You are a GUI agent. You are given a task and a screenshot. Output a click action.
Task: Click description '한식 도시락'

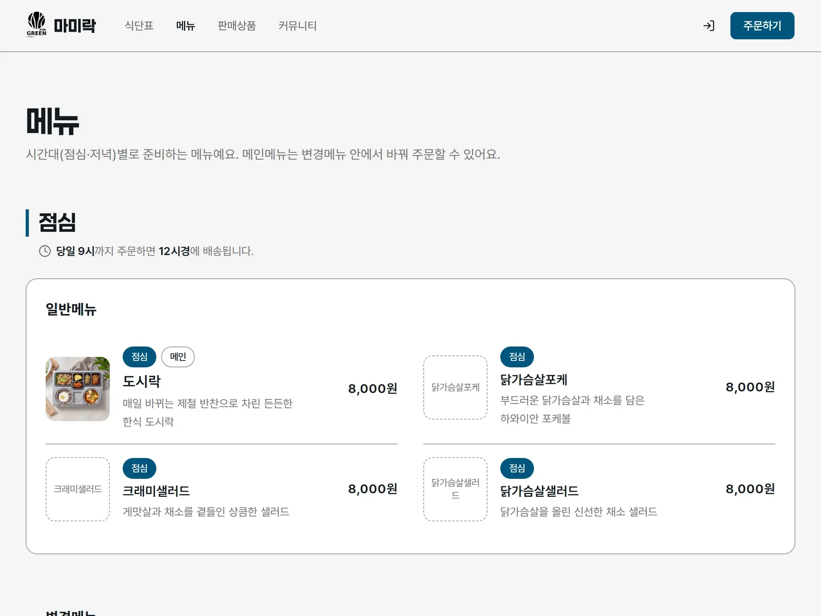tap(148, 422)
